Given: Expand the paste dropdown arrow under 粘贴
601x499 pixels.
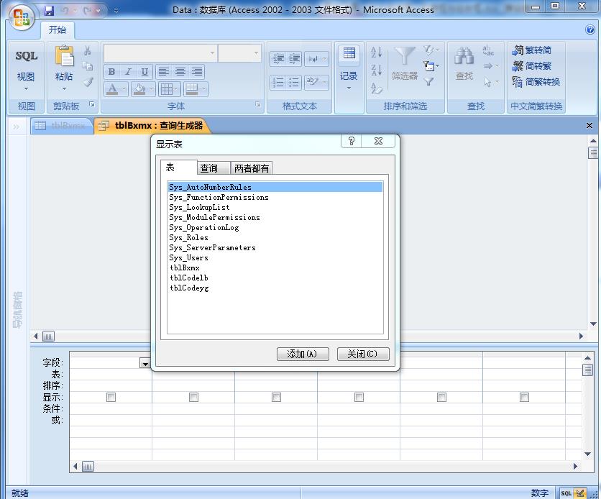Looking at the screenshot, I should (x=64, y=89).
